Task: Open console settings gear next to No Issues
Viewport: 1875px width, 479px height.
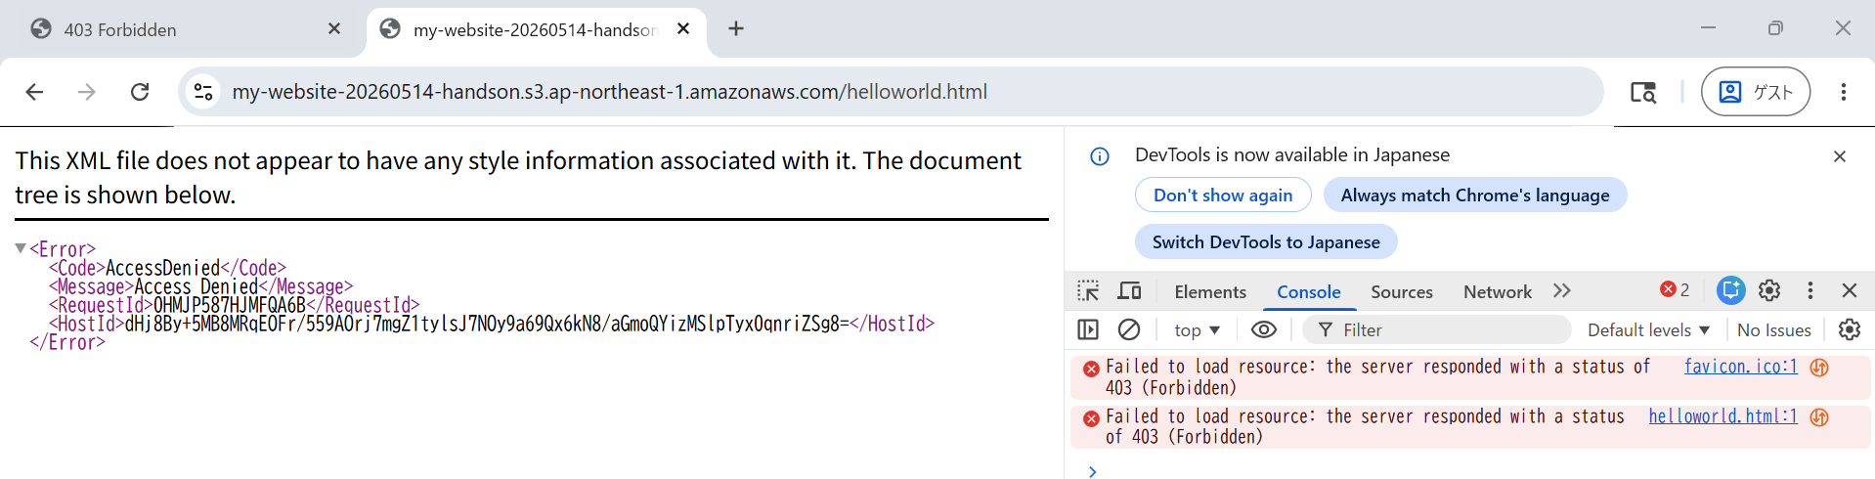Action: tap(1850, 329)
